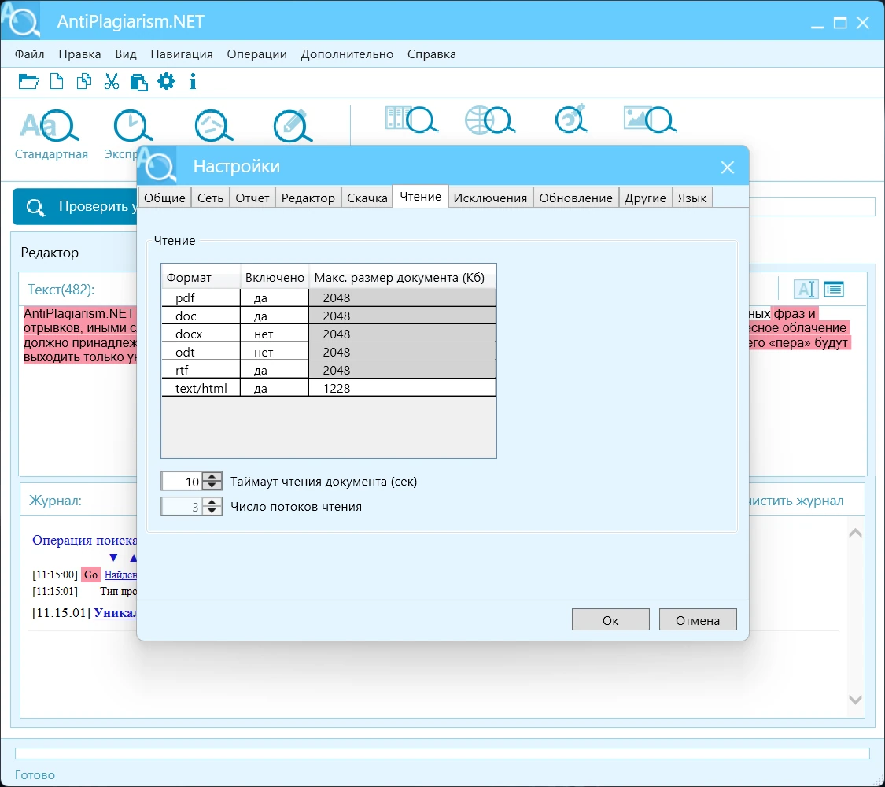Switch to the Отчет tab
This screenshot has height=787, width=885.
point(253,198)
